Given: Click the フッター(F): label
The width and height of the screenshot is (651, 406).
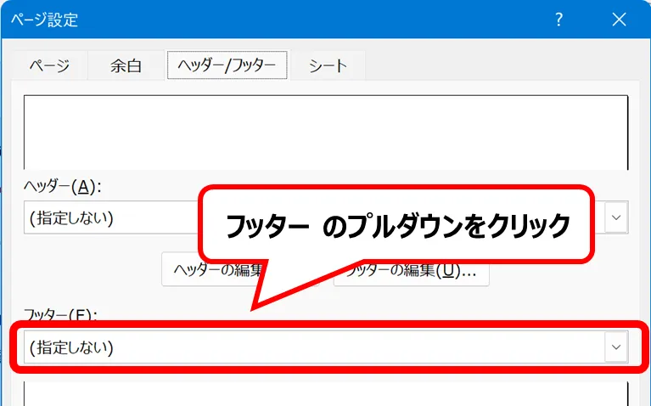Looking at the screenshot, I should [x=60, y=314].
